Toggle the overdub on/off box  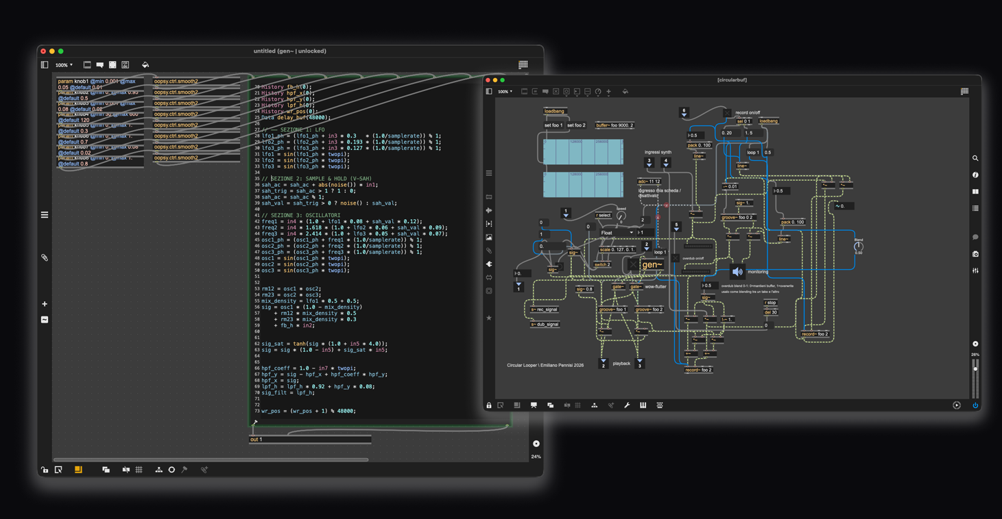(x=676, y=258)
